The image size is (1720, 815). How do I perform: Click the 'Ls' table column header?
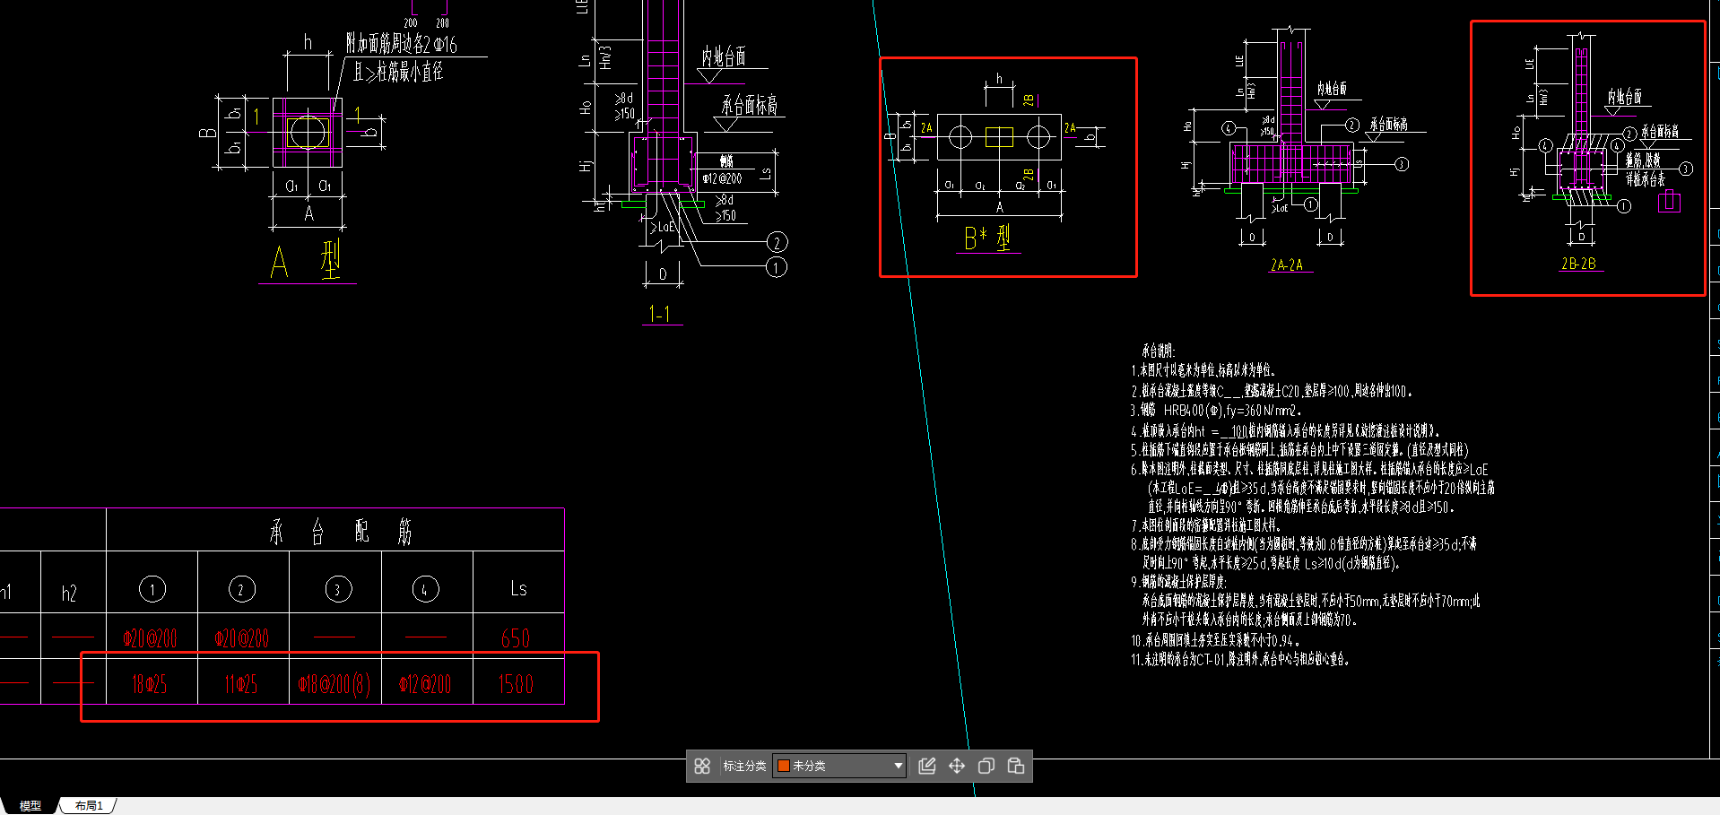pos(518,589)
